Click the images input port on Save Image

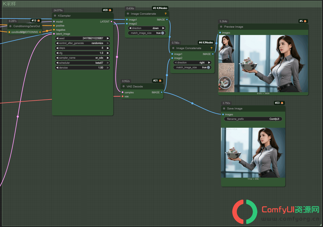tap(223, 114)
